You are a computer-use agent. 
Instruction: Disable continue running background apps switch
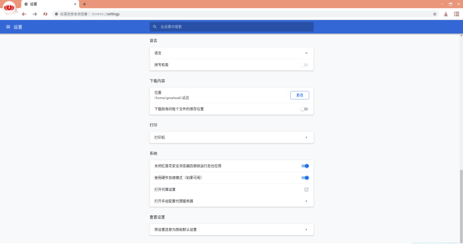click(305, 166)
